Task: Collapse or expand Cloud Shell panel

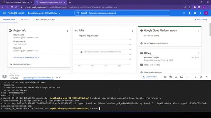Action: [x=196, y=77]
